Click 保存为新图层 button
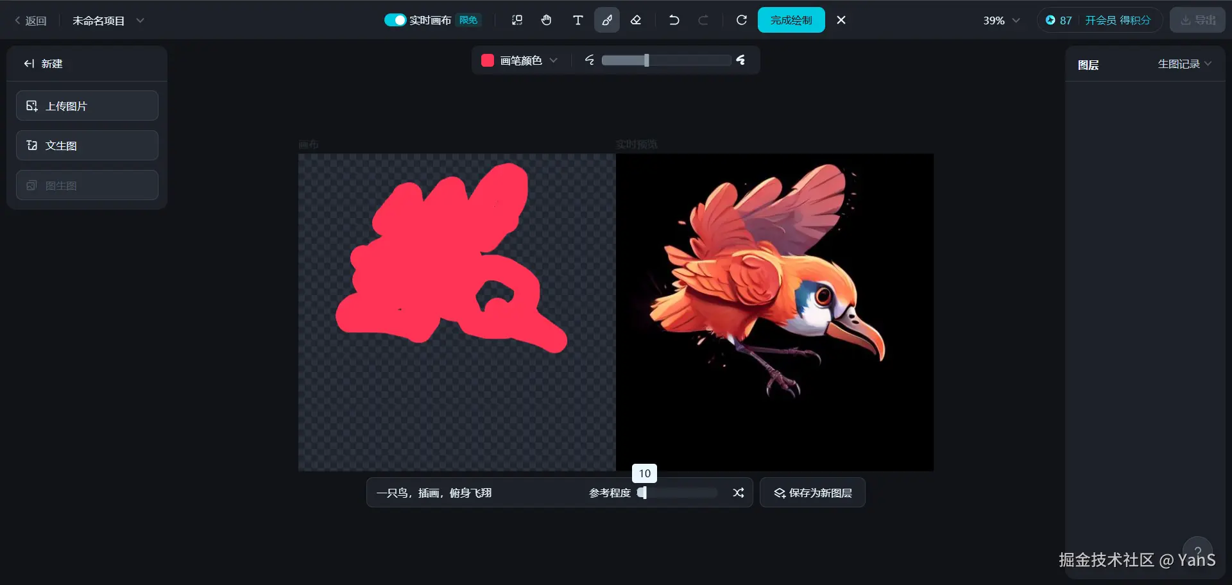The height and width of the screenshot is (585, 1232). (812, 493)
